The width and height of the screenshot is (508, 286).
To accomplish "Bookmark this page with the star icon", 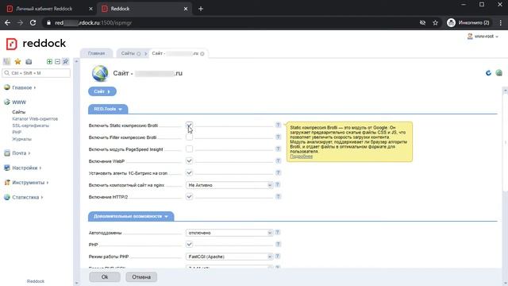I will coord(435,23).
